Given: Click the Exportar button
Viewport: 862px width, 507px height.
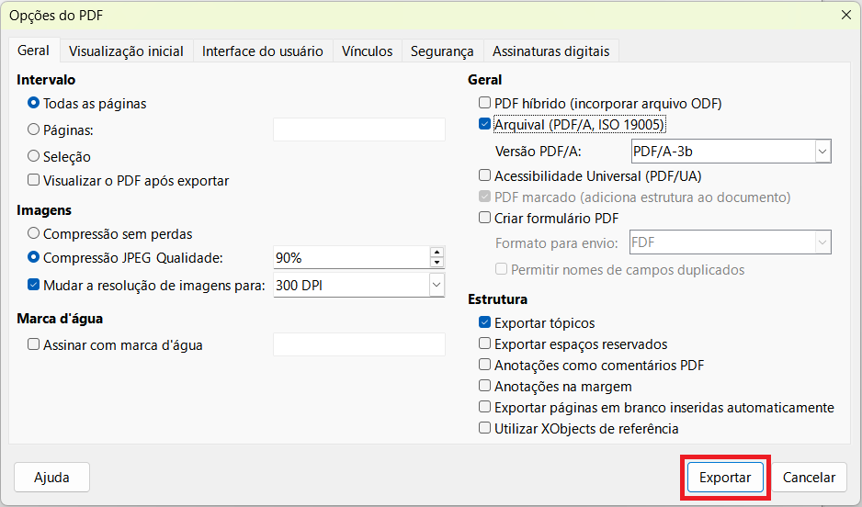Looking at the screenshot, I should (725, 478).
